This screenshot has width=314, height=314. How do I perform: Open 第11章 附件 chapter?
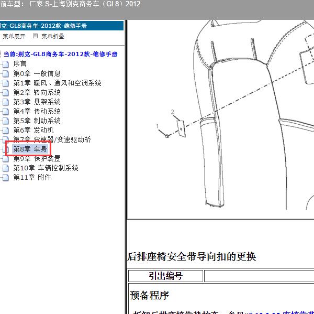[x=32, y=177]
